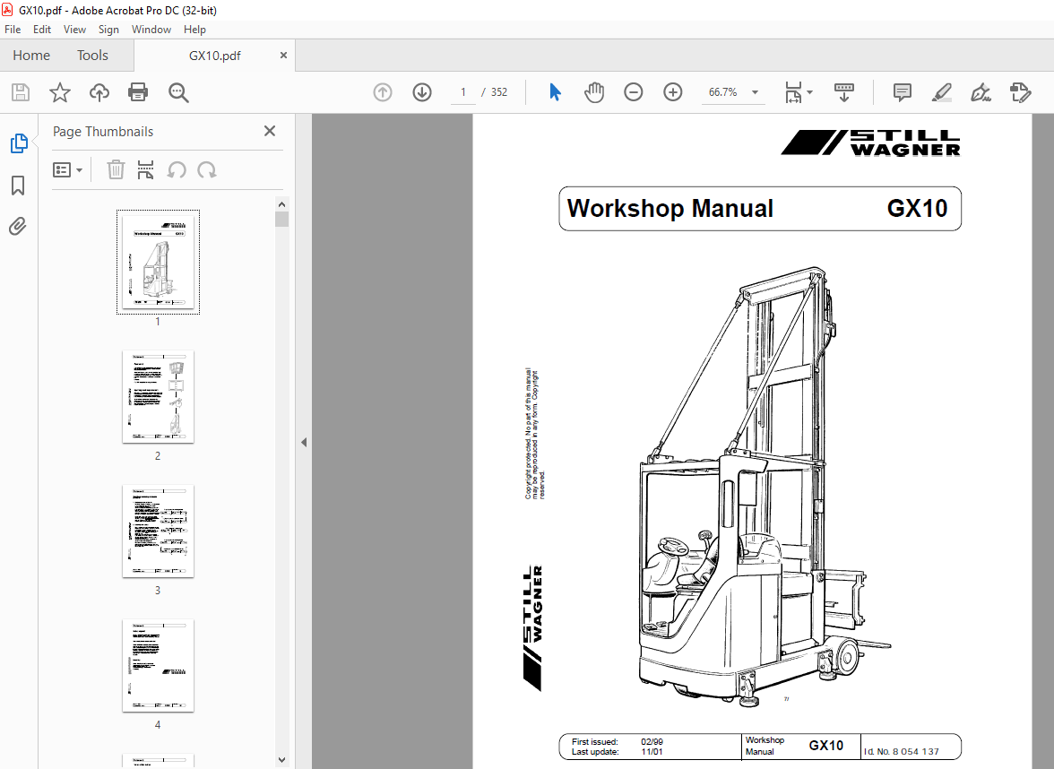Screen dimensions: 1054x769
Task: Choose the Selection arrow tool
Action: click(x=555, y=92)
